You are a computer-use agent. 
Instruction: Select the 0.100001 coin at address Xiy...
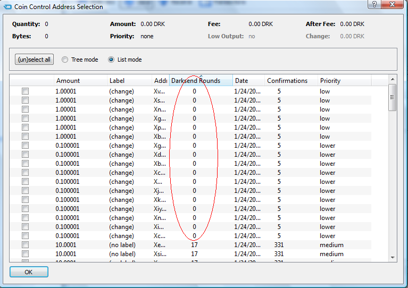[25, 209]
